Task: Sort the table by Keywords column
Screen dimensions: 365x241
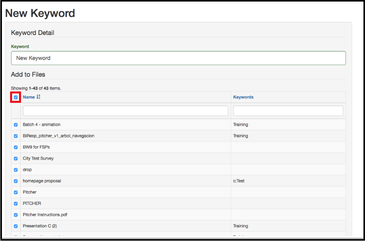Action: pos(243,97)
